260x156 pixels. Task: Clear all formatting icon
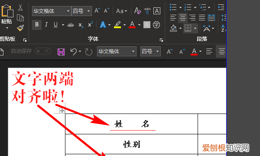(x=138, y=11)
